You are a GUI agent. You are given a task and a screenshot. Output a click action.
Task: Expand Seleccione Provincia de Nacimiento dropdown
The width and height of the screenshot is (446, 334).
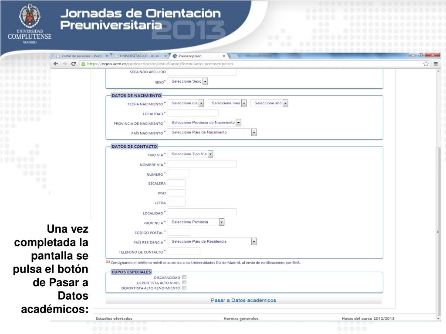[205, 122]
